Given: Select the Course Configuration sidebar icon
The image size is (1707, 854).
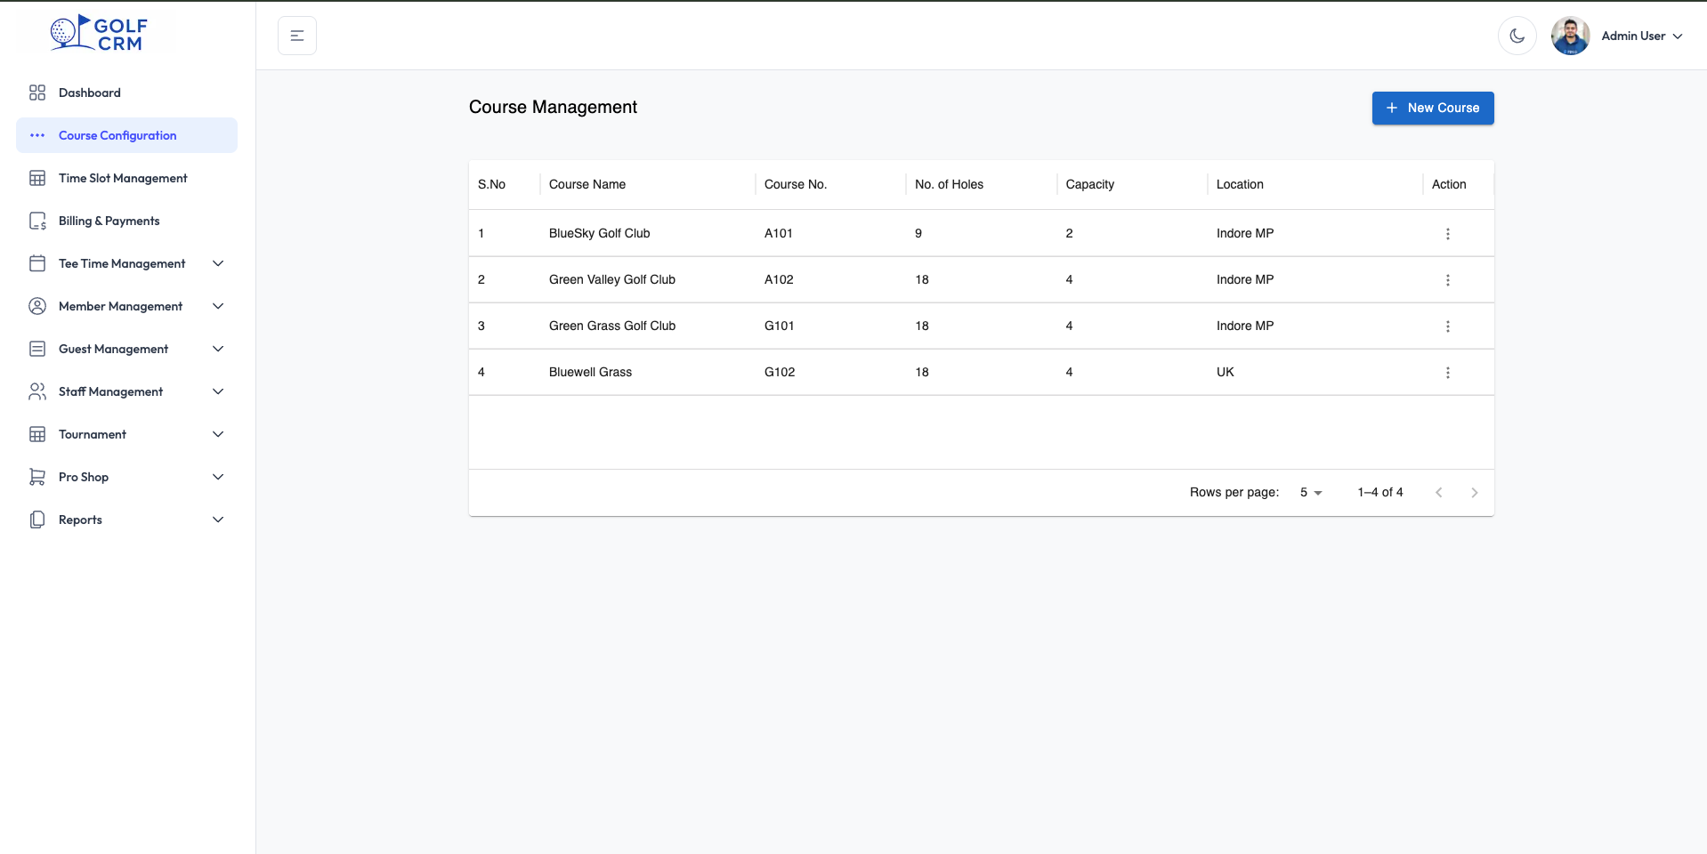Looking at the screenshot, I should [36, 135].
